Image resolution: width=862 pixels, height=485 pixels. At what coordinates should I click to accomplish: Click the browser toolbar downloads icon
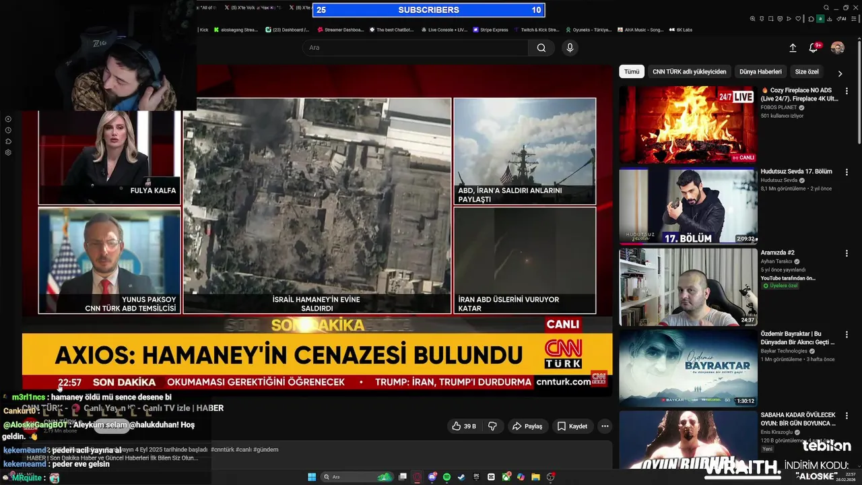(829, 19)
